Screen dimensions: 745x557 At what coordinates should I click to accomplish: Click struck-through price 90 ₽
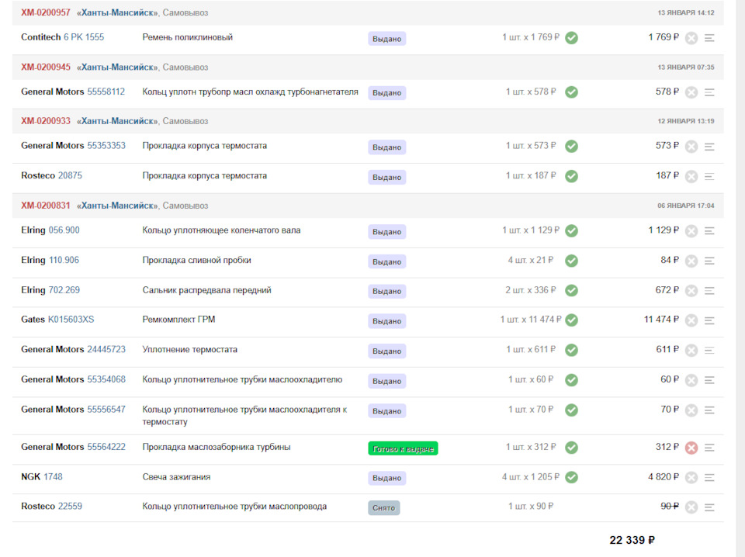click(x=670, y=507)
